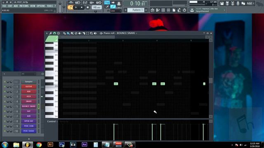Image resolution: width=264 pixels, height=148 pixels.
Task: Open the Piano roll view icon
Action: (x=158, y=10)
